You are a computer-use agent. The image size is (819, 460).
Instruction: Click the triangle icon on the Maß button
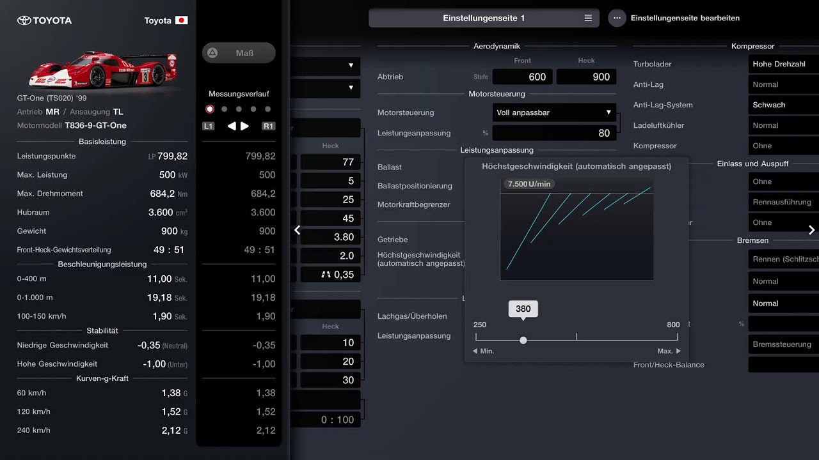pos(213,53)
